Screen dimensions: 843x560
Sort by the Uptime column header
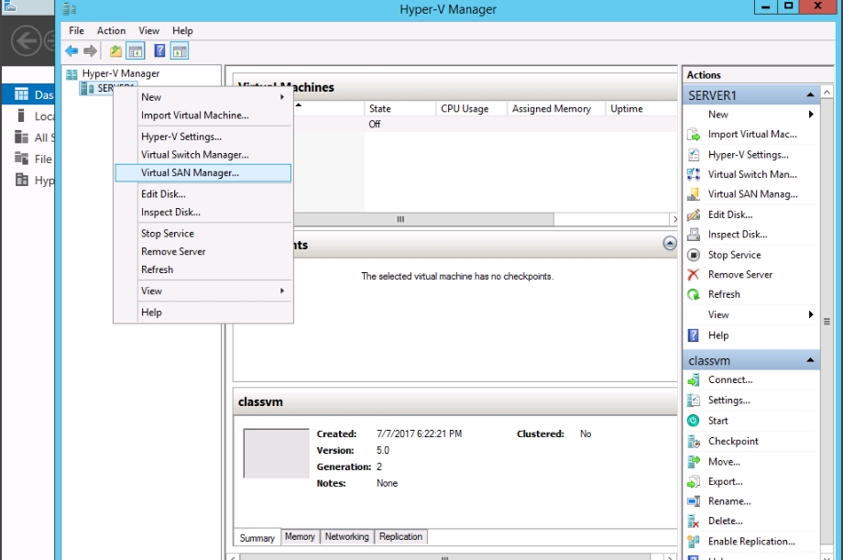(x=640, y=109)
